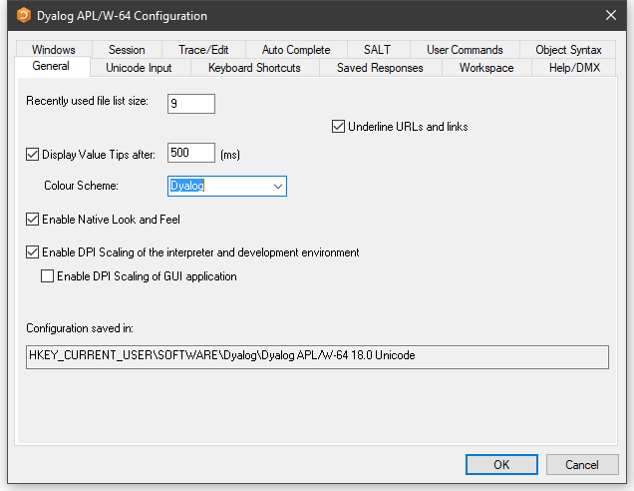The width and height of the screenshot is (634, 491).
Task: Click the Dyalog logo icon in title bar
Action: click(x=24, y=16)
